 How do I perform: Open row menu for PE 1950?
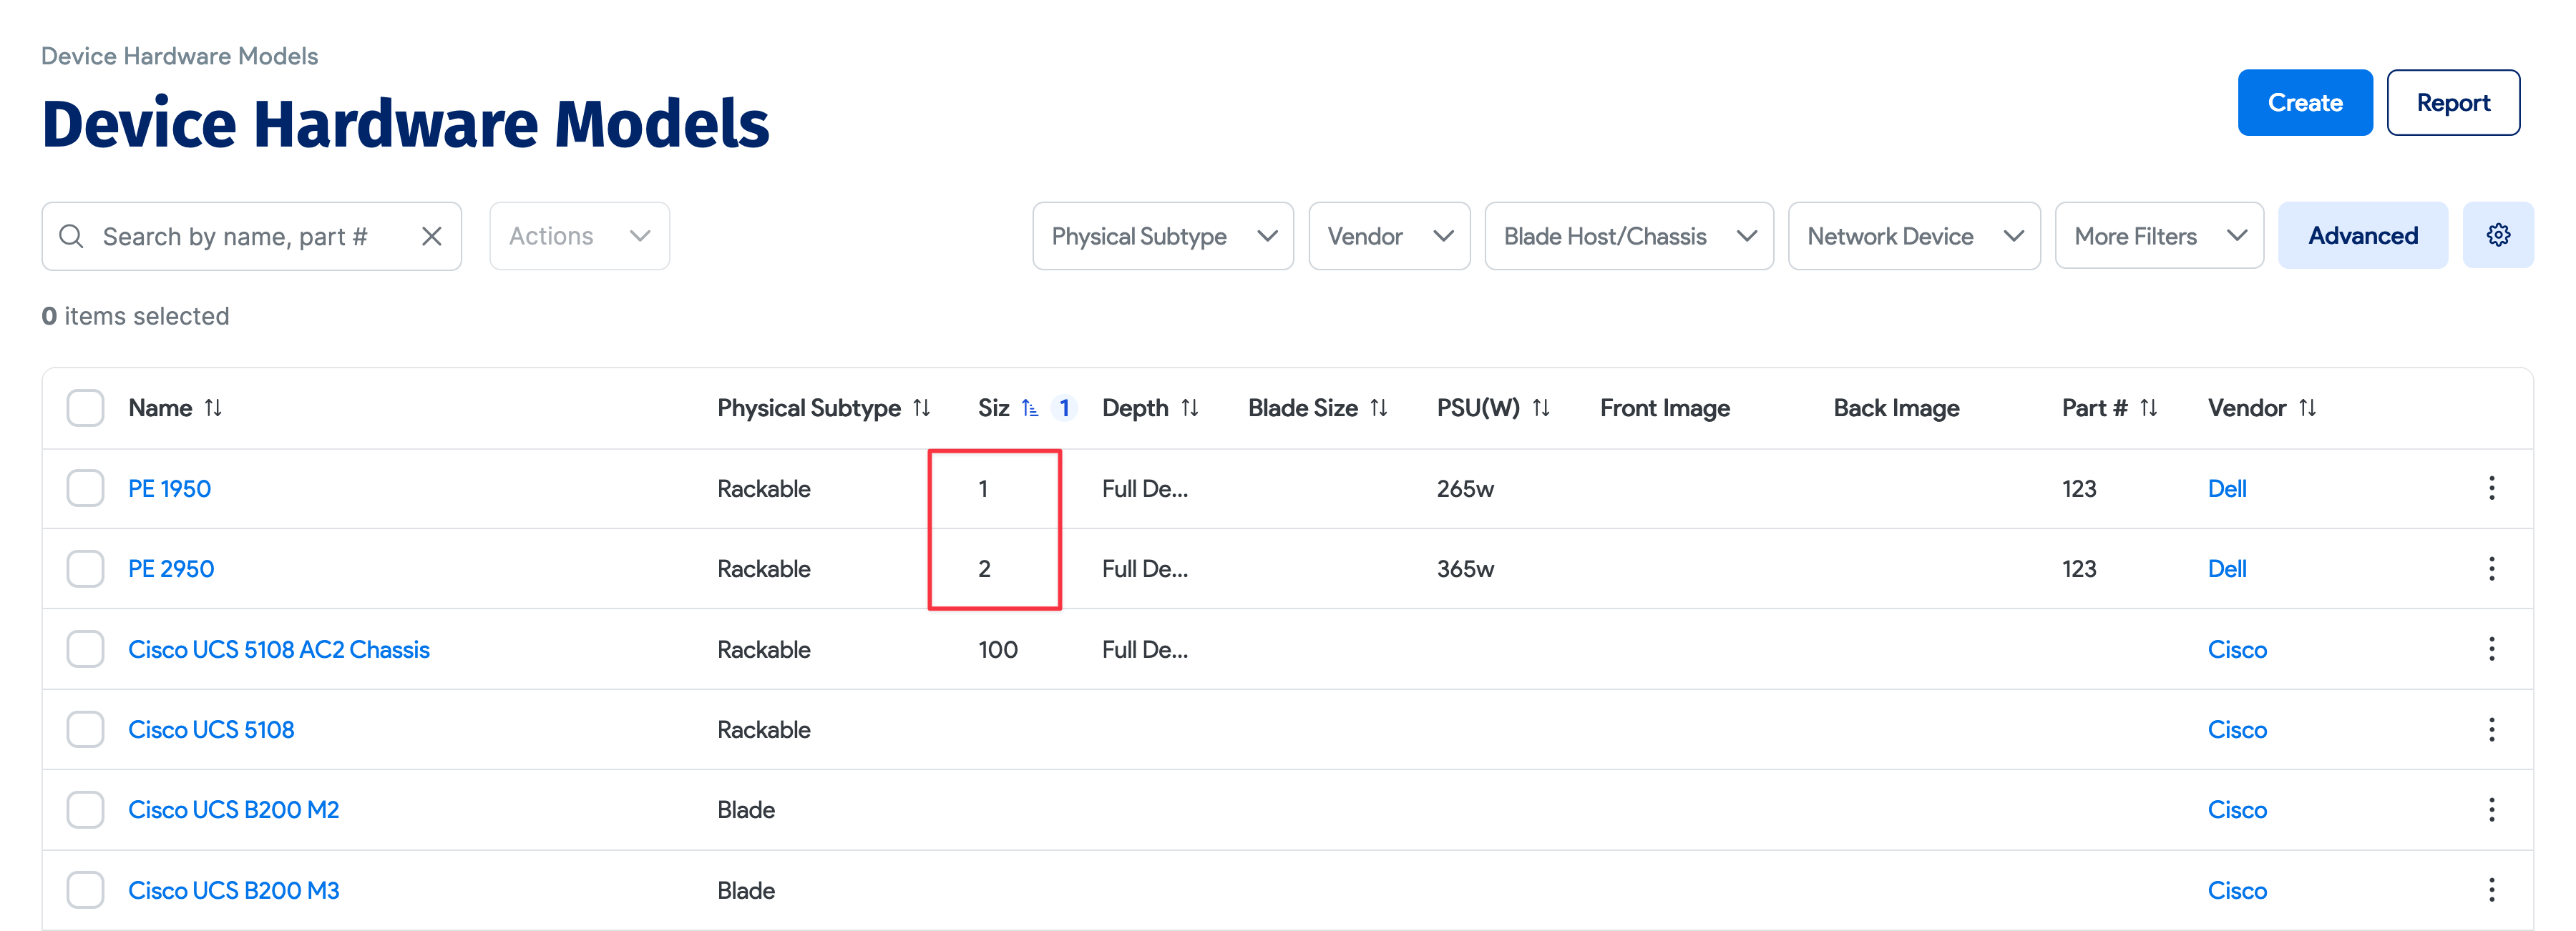2491,488
